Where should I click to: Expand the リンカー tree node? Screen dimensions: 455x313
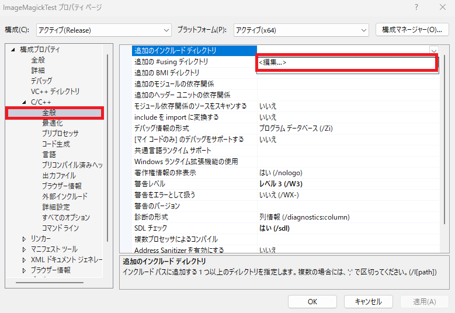[x=24, y=239]
